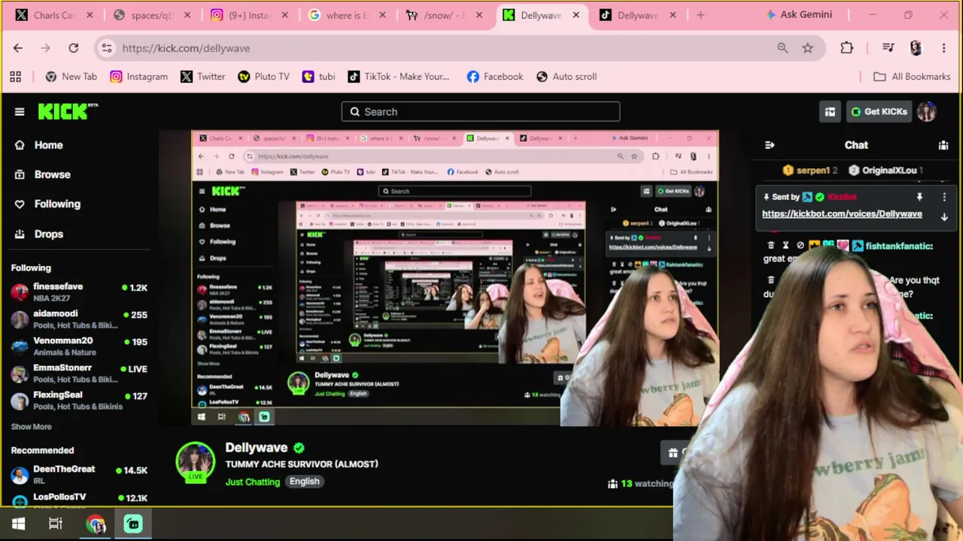
Task: Open the kickbot.com voices link in chat
Action: pyautogui.click(x=842, y=214)
